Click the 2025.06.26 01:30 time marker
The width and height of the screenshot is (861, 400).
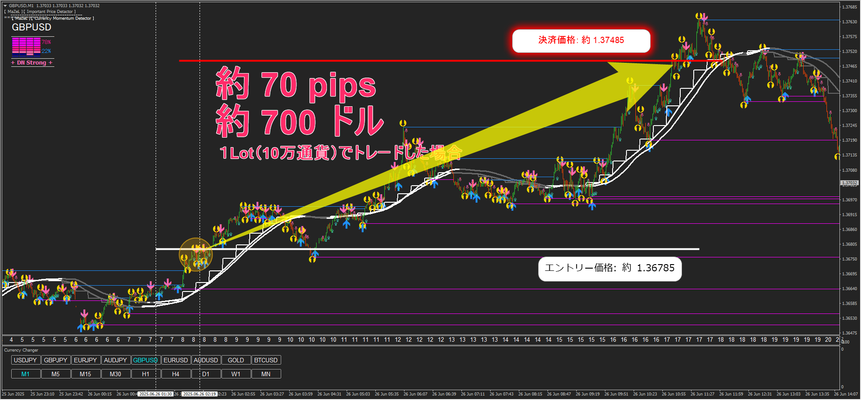pos(155,394)
